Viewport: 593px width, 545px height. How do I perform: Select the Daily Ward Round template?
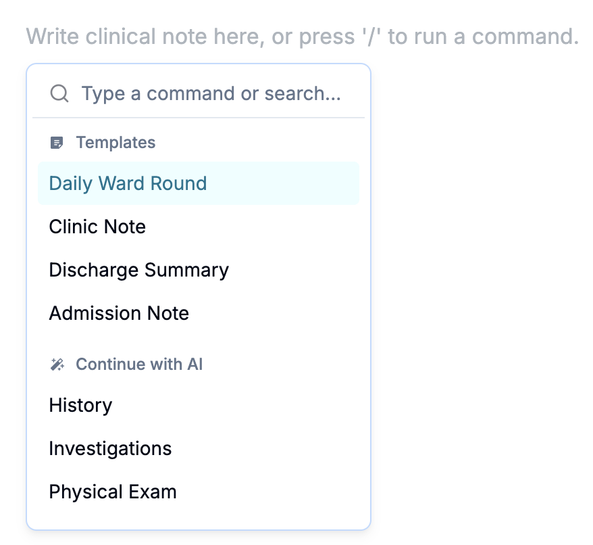pyautogui.click(x=128, y=183)
